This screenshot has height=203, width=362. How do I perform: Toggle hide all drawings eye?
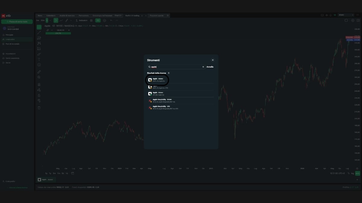pyautogui.click(x=39, y=100)
